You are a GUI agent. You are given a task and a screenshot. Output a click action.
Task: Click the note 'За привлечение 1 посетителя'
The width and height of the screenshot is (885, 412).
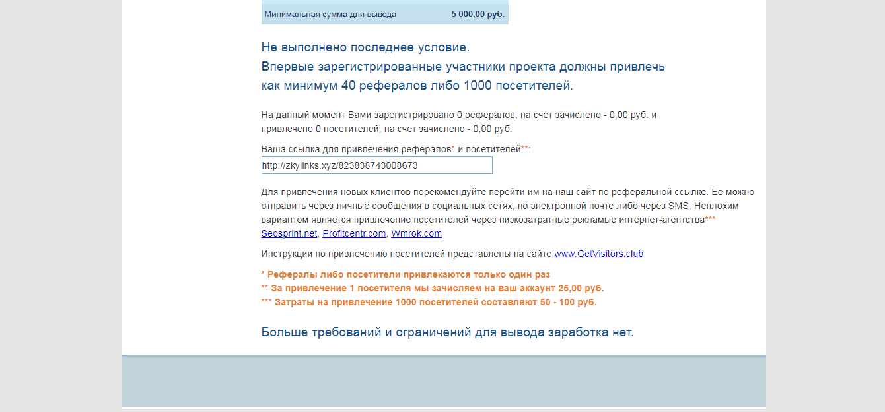tap(433, 288)
